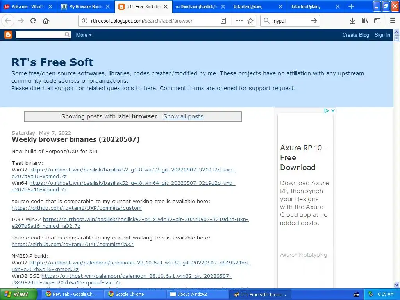Screen dimensions: 400x300
Task: Show site information for rtfreesoft.blogspot.com
Action: pos(84,21)
